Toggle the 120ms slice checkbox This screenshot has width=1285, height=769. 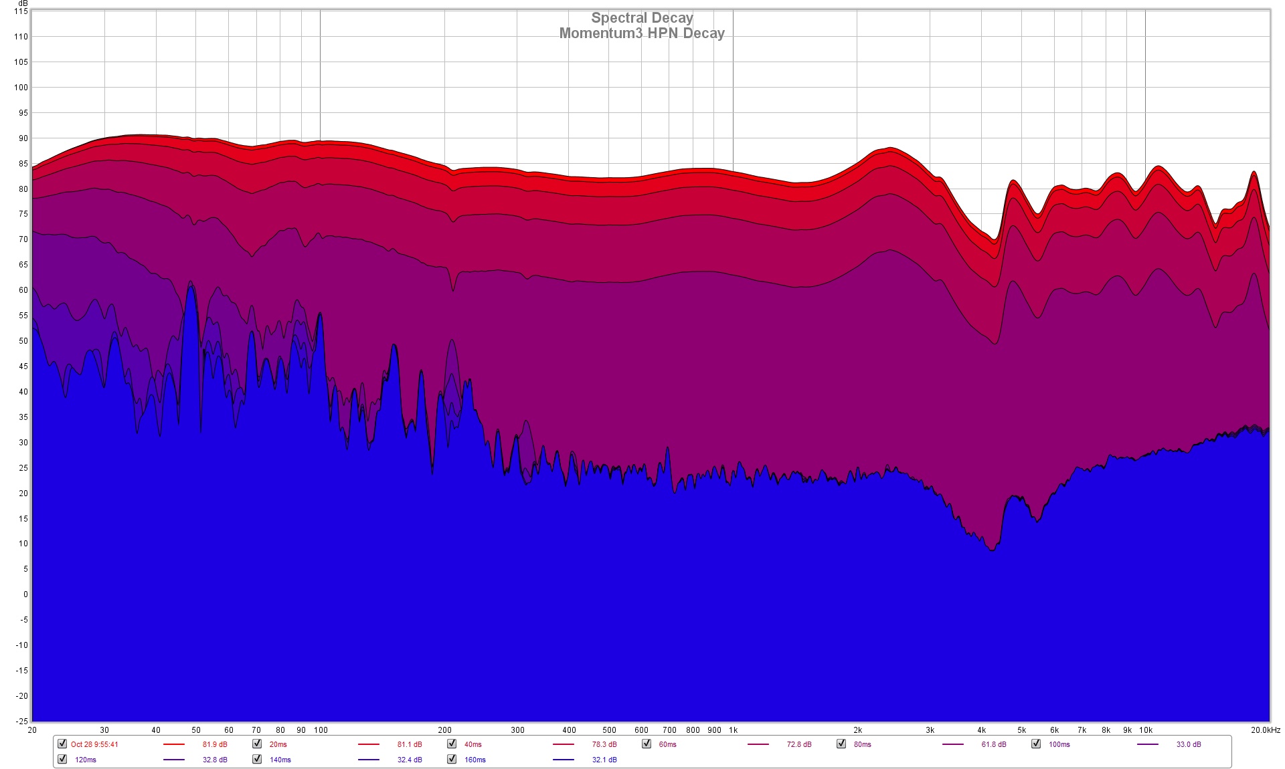[62, 759]
